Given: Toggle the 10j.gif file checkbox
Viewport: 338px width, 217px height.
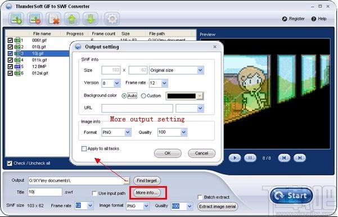Looking at the screenshot, I should click(x=10, y=53).
